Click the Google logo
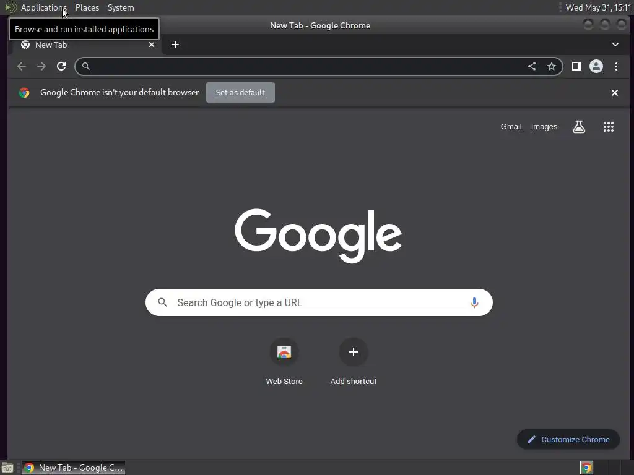634x475 pixels. pyautogui.click(x=318, y=236)
